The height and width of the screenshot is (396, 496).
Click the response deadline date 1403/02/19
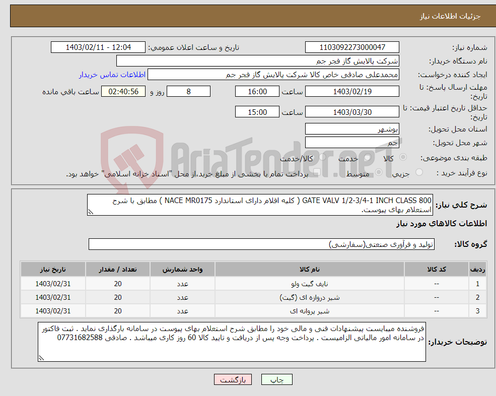(x=352, y=92)
